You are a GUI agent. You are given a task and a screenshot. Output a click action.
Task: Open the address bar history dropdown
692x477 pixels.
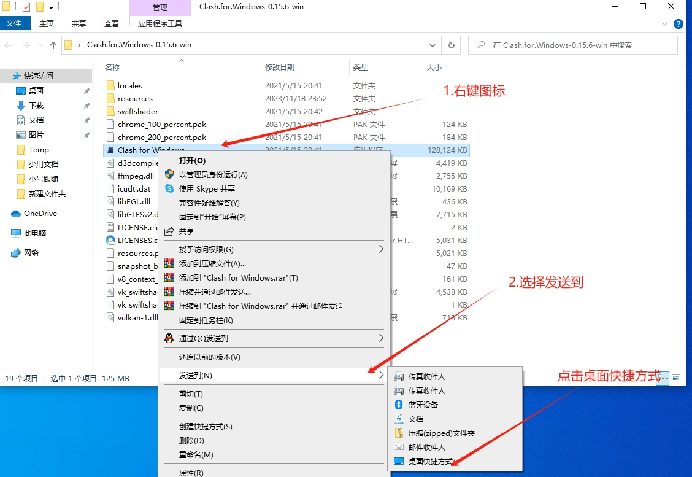tap(433, 45)
